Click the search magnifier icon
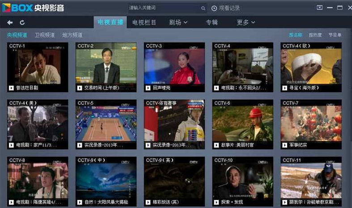The width and height of the screenshot is (352, 208). 203,8
